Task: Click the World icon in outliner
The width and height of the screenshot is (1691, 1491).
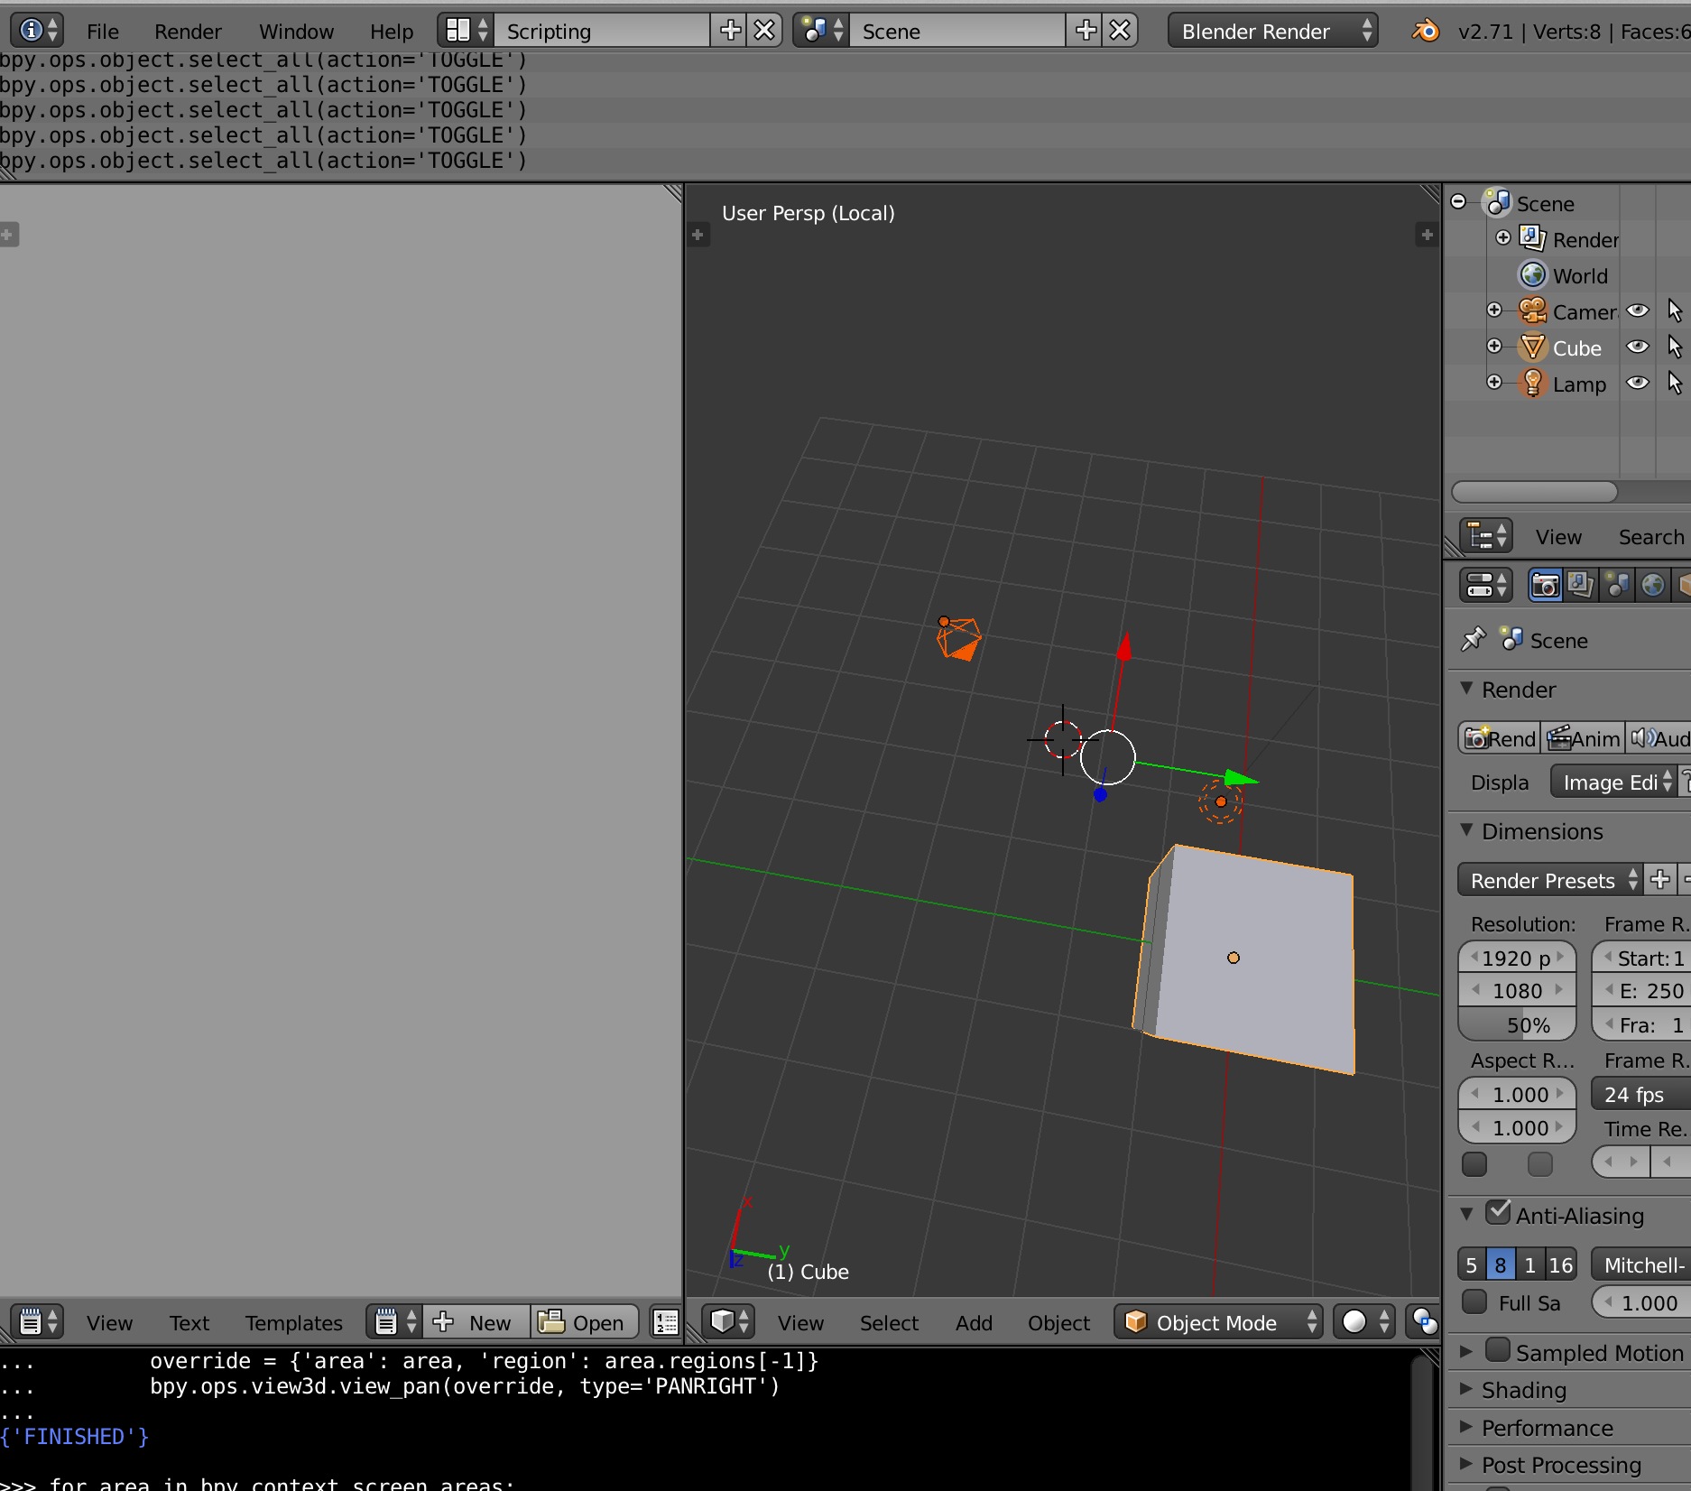Action: [x=1532, y=275]
